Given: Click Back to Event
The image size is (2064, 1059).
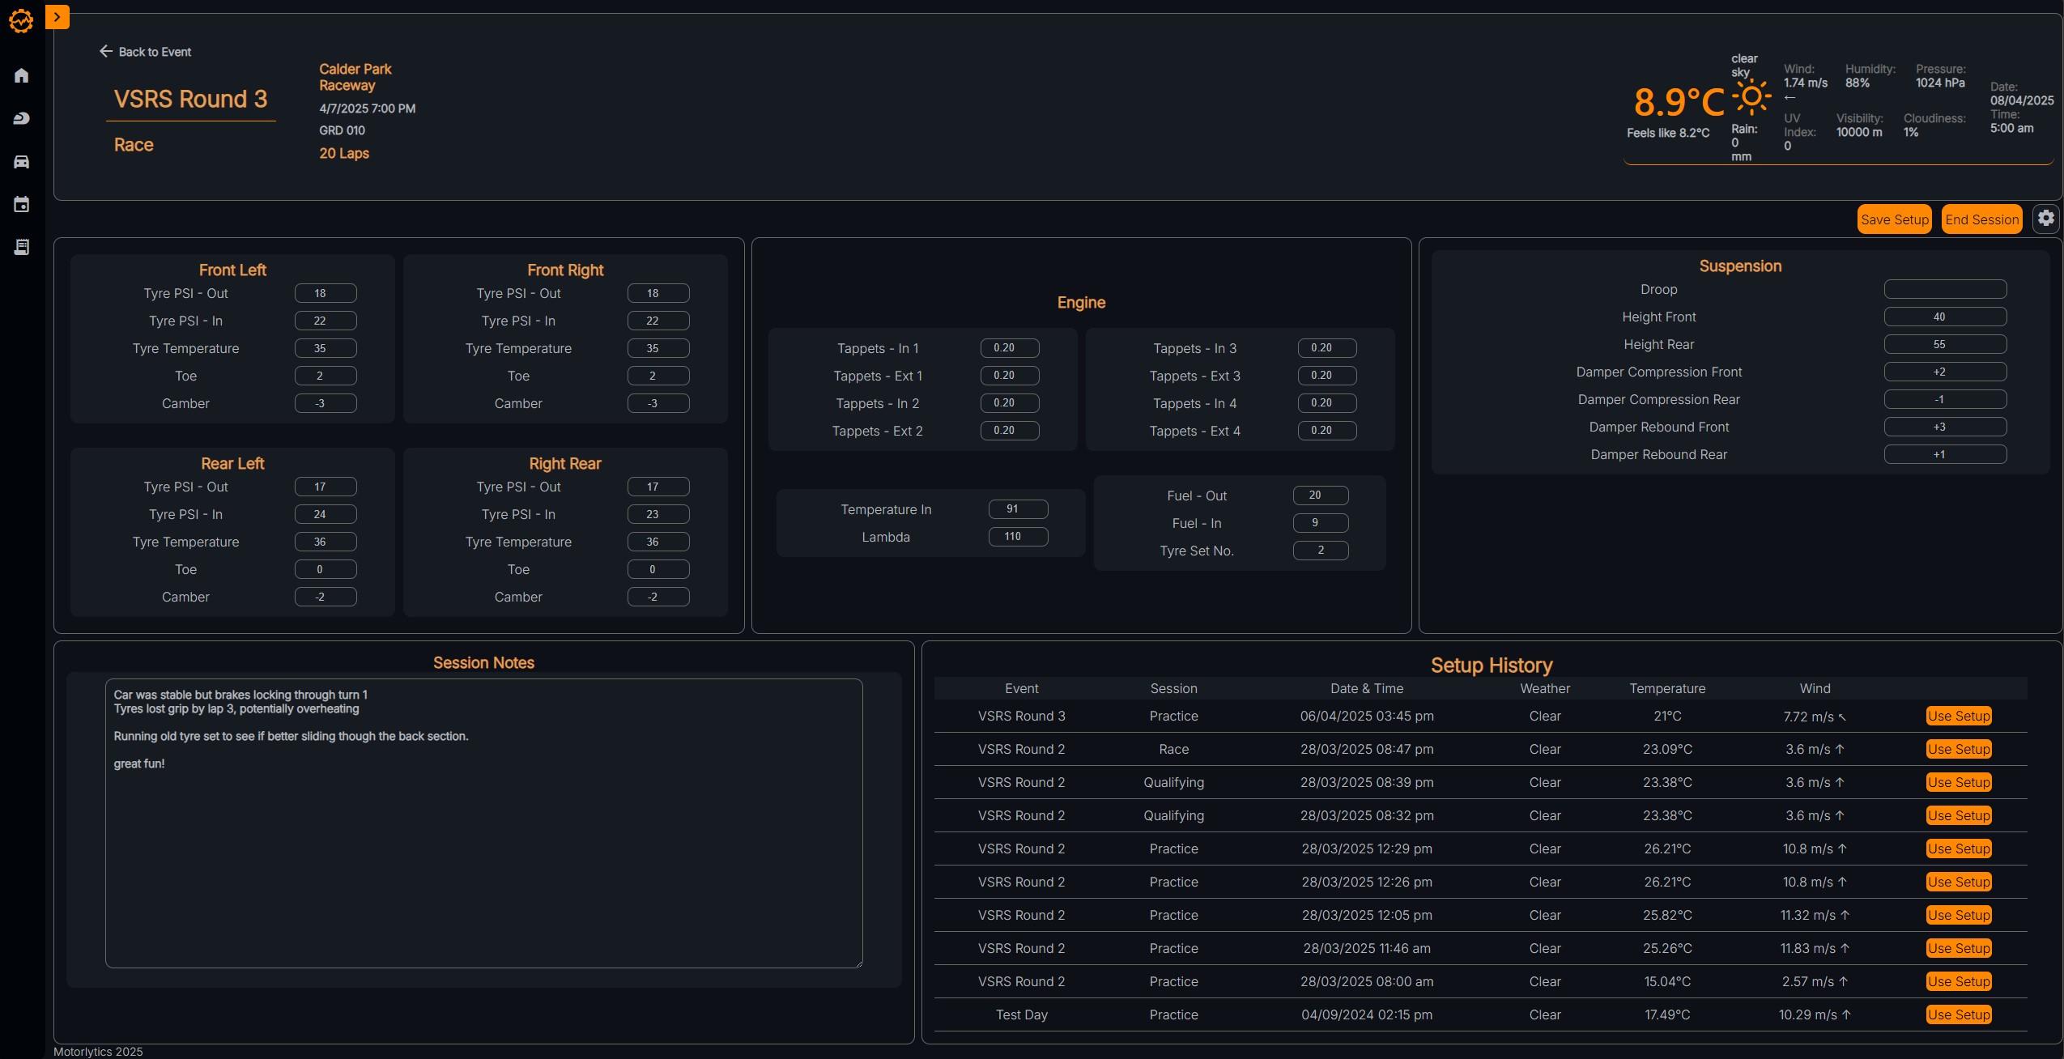Looking at the screenshot, I should pos(155,51).
